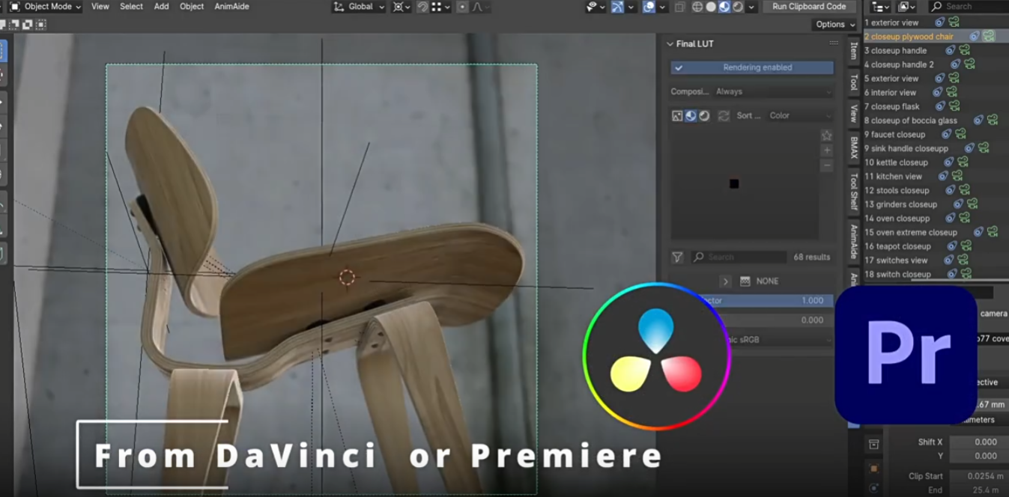This screenshot has height=497, width=1009.
Task: Toggle viewport gizmos visibility
Action: point(617,7)
